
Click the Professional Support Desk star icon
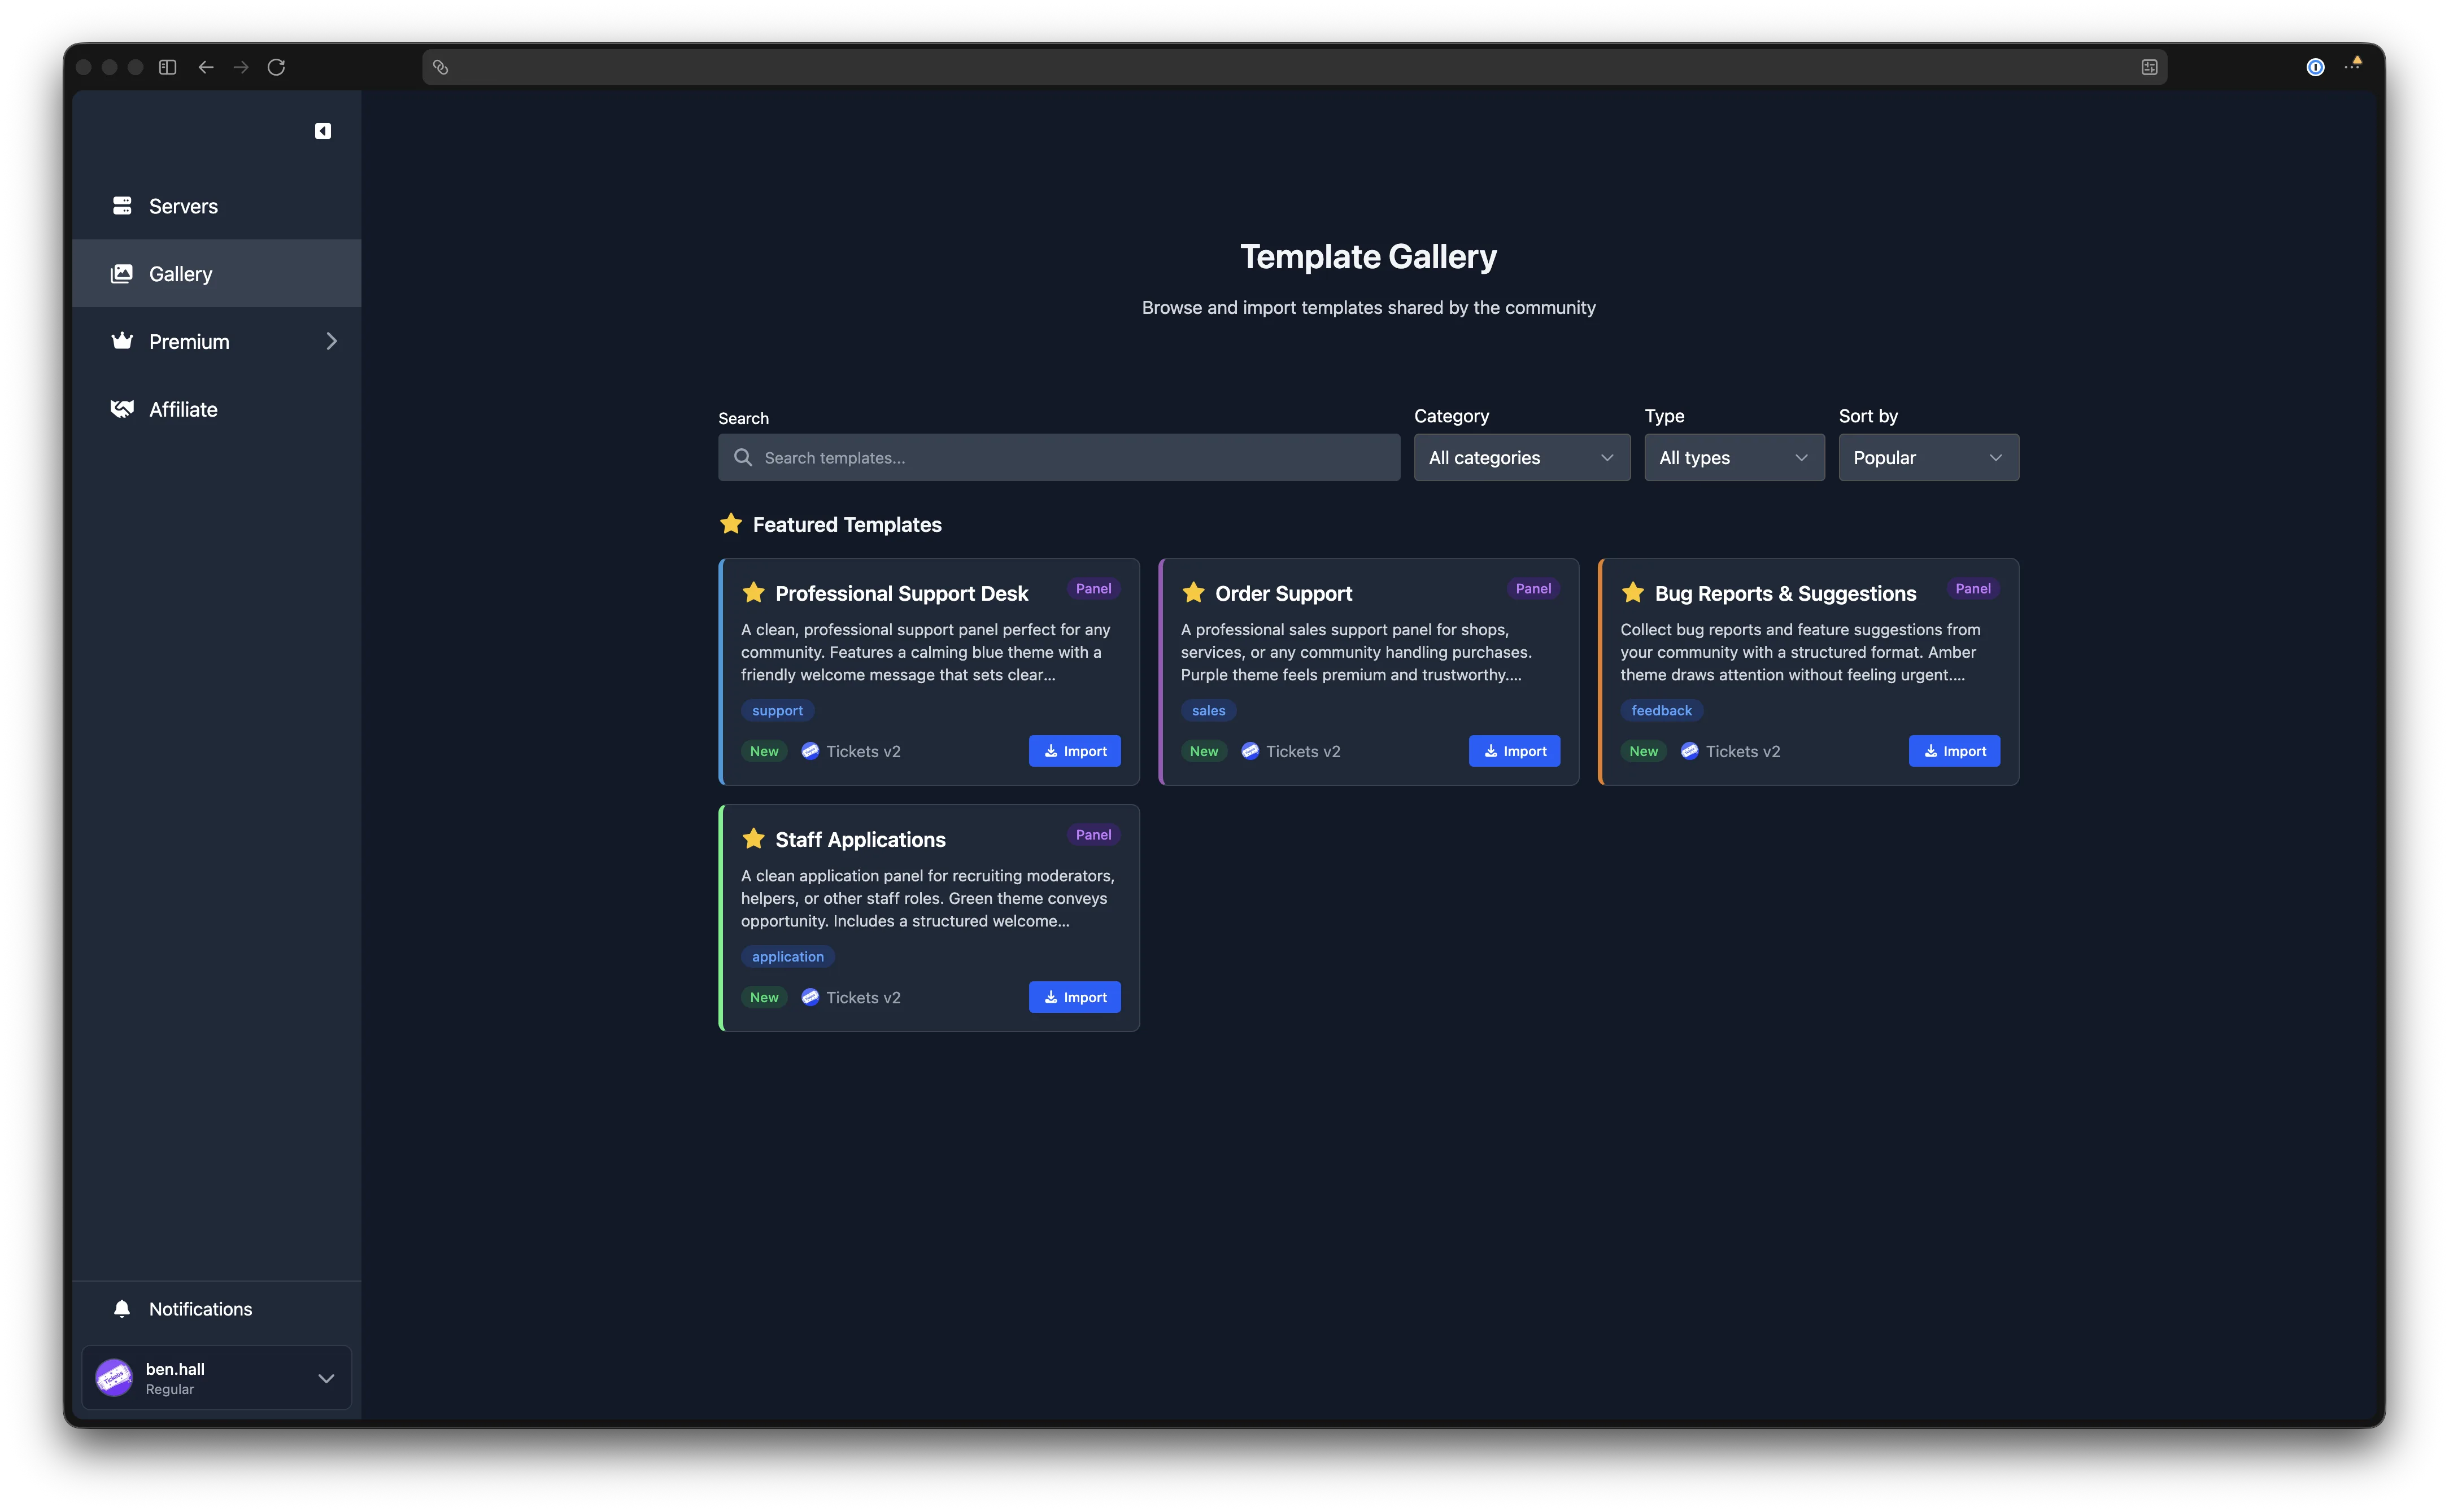click(x=753, y=593)
